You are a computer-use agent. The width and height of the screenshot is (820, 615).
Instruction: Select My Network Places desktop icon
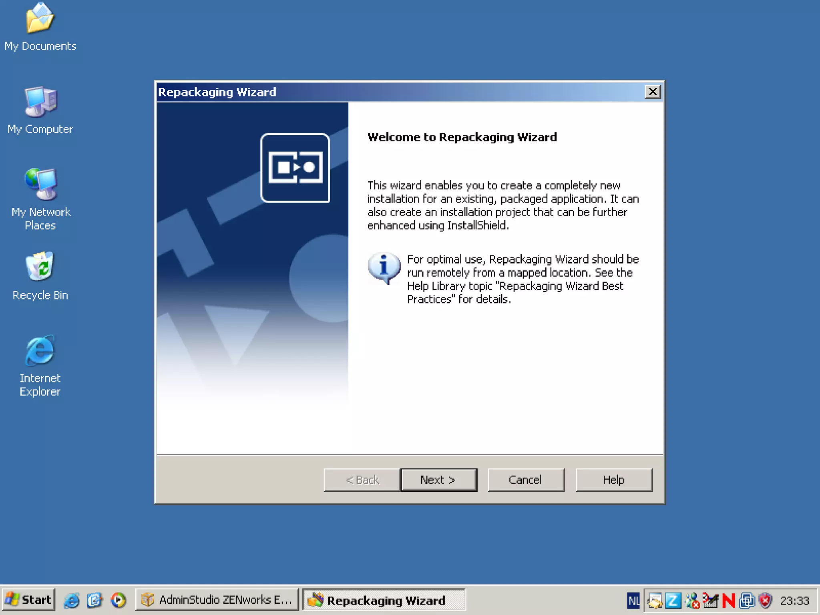point(40,199)
